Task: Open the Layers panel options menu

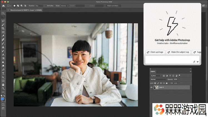Action: coord(190,71)
